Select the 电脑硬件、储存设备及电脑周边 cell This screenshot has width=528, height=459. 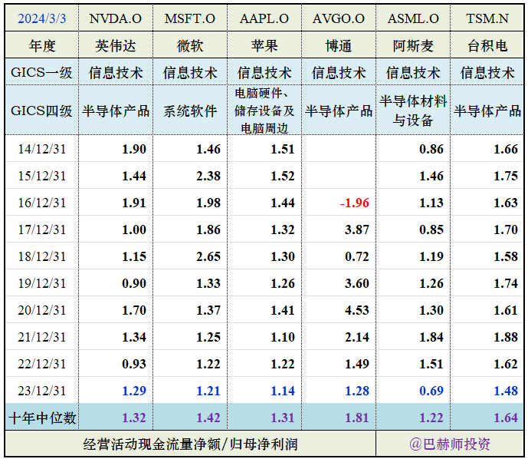pyautogui.click(x=264, y=111)
